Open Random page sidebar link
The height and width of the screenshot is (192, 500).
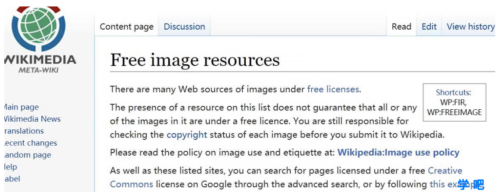pyautogui.click(x=27, y=155)
